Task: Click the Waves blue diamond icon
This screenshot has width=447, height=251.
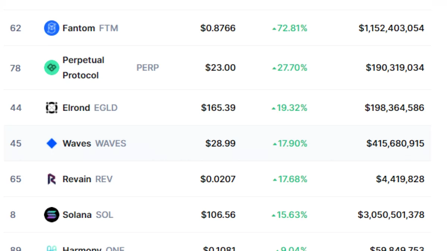Action: pyautogui.click(x=51, y=144)
